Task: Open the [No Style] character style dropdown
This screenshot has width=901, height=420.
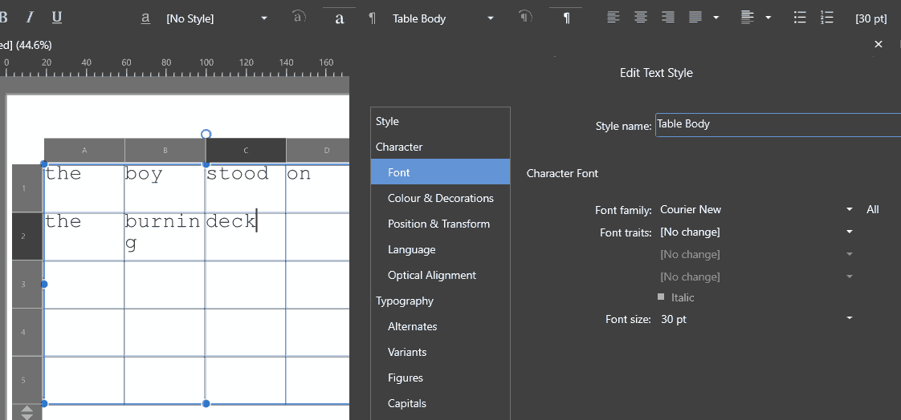Action: click(x=263, y=18)
